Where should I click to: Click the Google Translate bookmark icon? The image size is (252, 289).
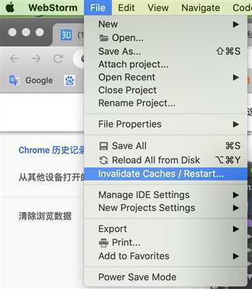pos(14,80)
